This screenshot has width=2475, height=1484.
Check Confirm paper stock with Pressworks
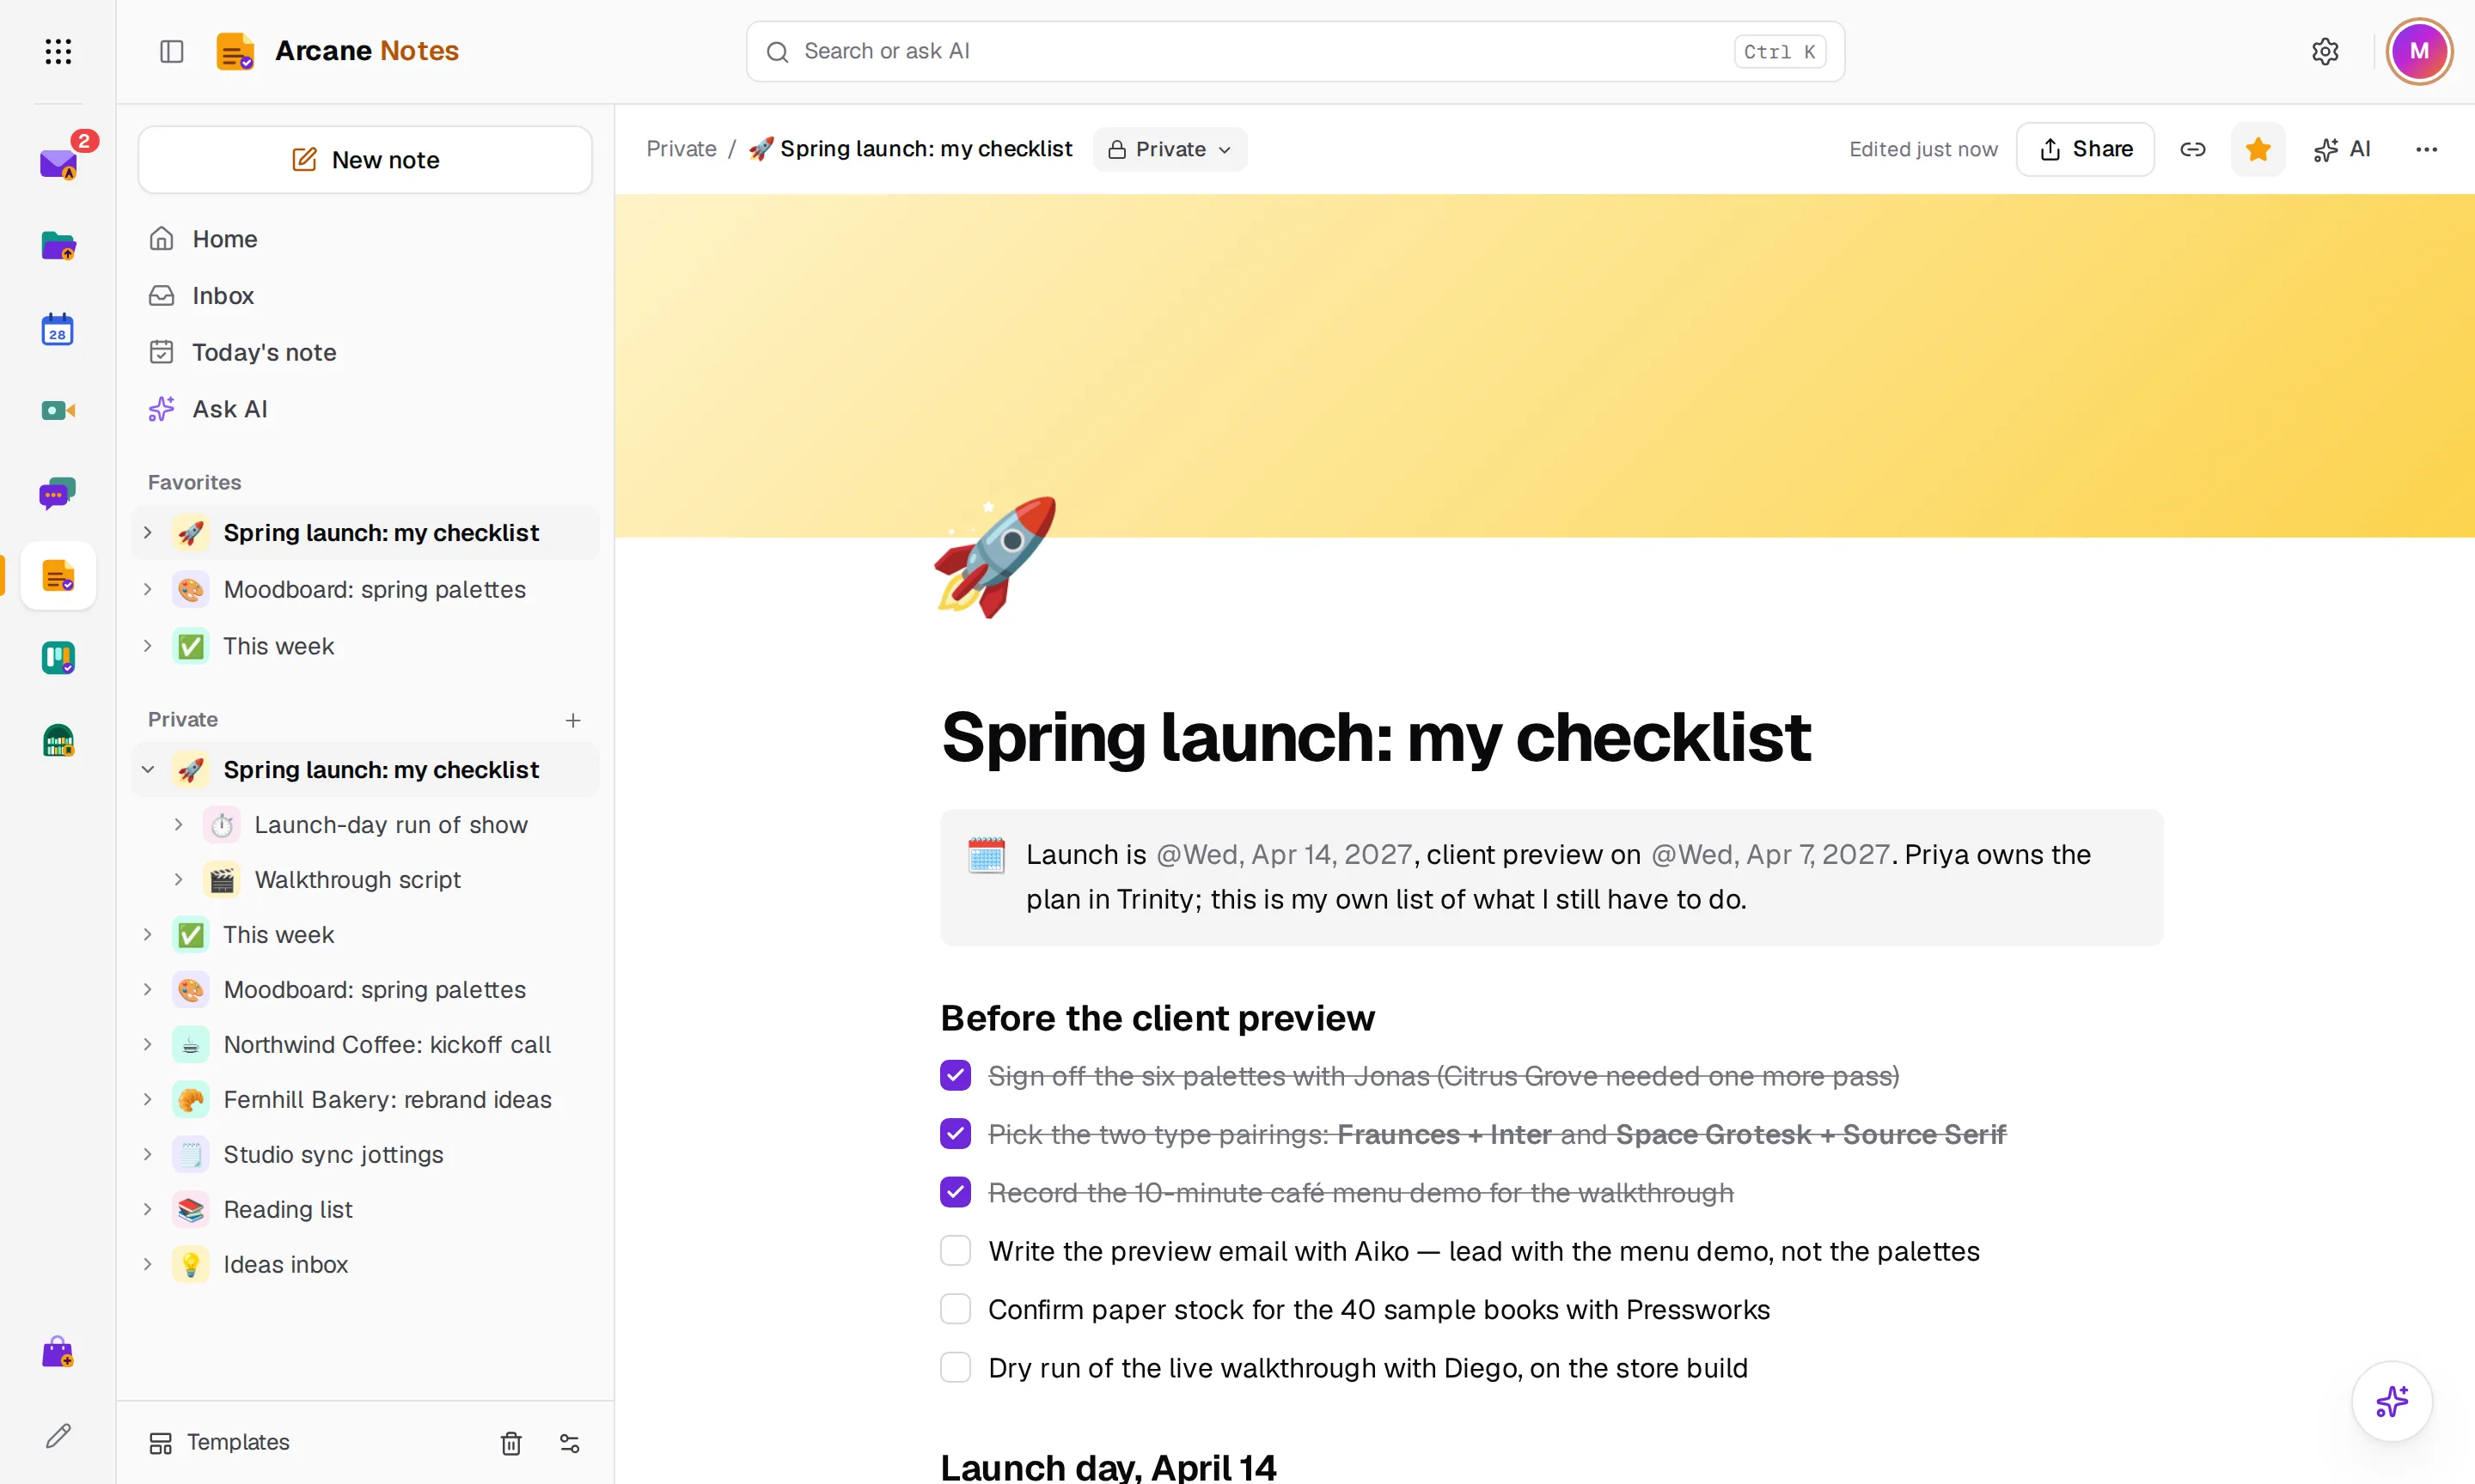[x=956, y=1309]
